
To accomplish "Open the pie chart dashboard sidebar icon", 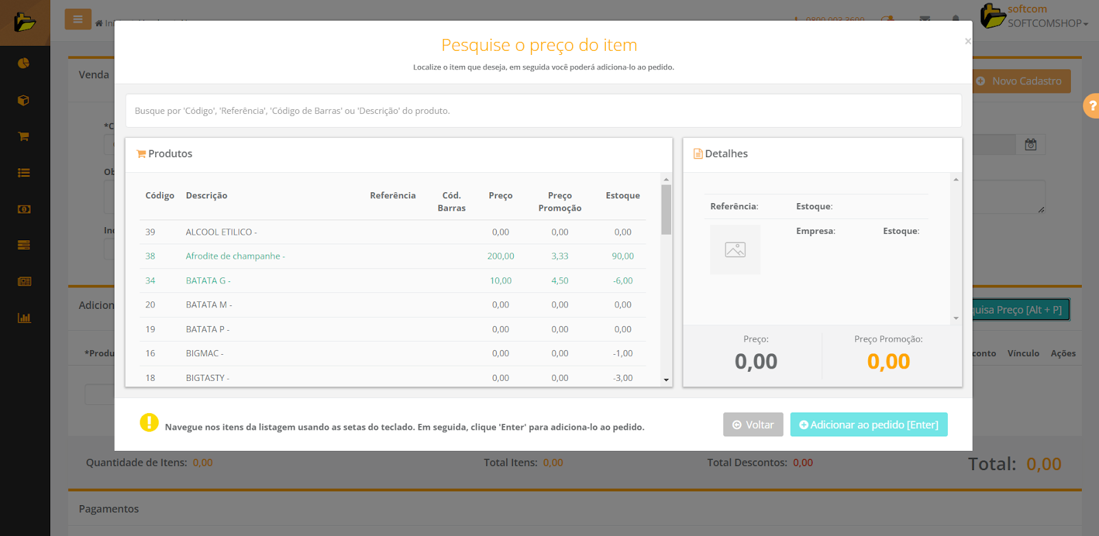I will pos(23,63).
